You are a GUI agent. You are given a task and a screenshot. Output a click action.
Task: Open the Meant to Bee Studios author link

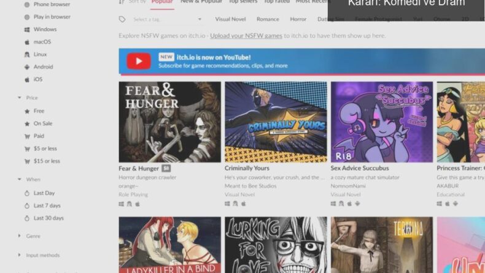tap(250, 186)
